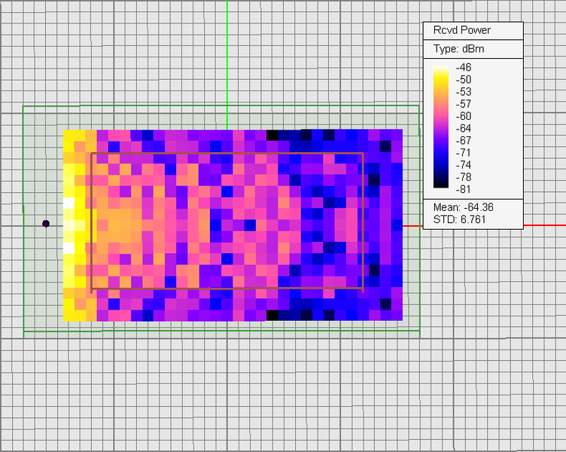Click the -46 value in the legend

pos(464,67)
